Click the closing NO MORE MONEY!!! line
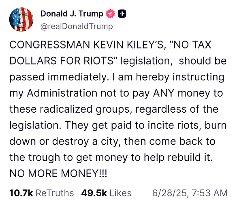The width and height of the screenshot is (237, 202). click(x=58, y=173)
